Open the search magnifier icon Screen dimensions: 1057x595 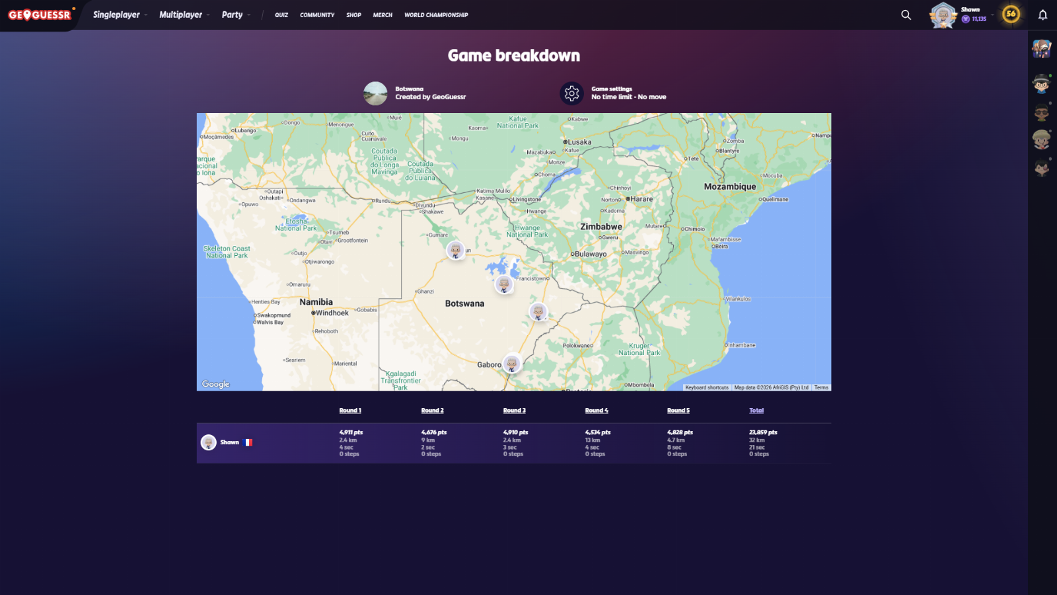point(906,15)
